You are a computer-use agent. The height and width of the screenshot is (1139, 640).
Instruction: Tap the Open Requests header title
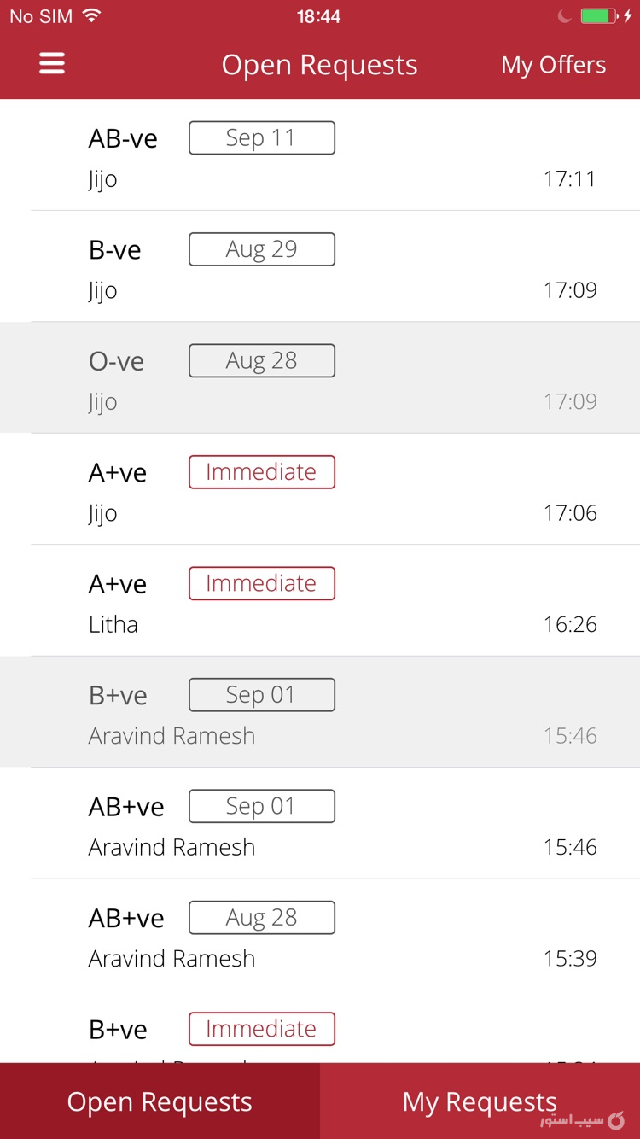click(x=319, y=65)
